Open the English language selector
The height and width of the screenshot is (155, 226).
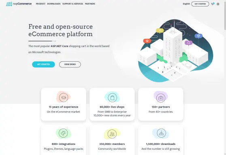coord(186,4)
